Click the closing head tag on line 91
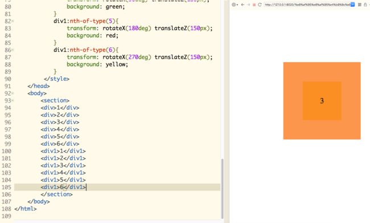The width and height of the screenshot is (370, 223). 39,86
